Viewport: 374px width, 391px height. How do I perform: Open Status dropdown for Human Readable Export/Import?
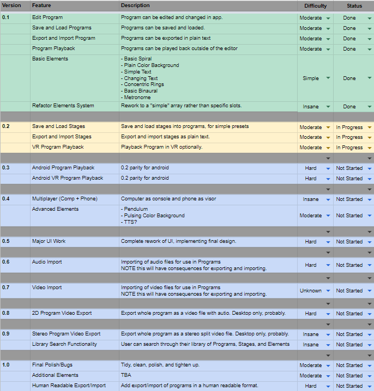(x=370, y=386)
